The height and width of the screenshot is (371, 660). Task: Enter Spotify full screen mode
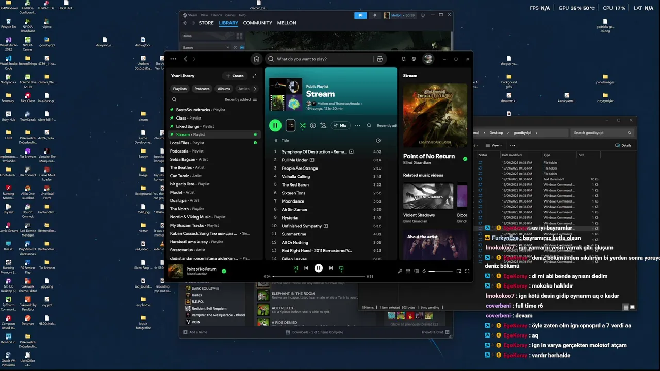click(x=467, y=271)
